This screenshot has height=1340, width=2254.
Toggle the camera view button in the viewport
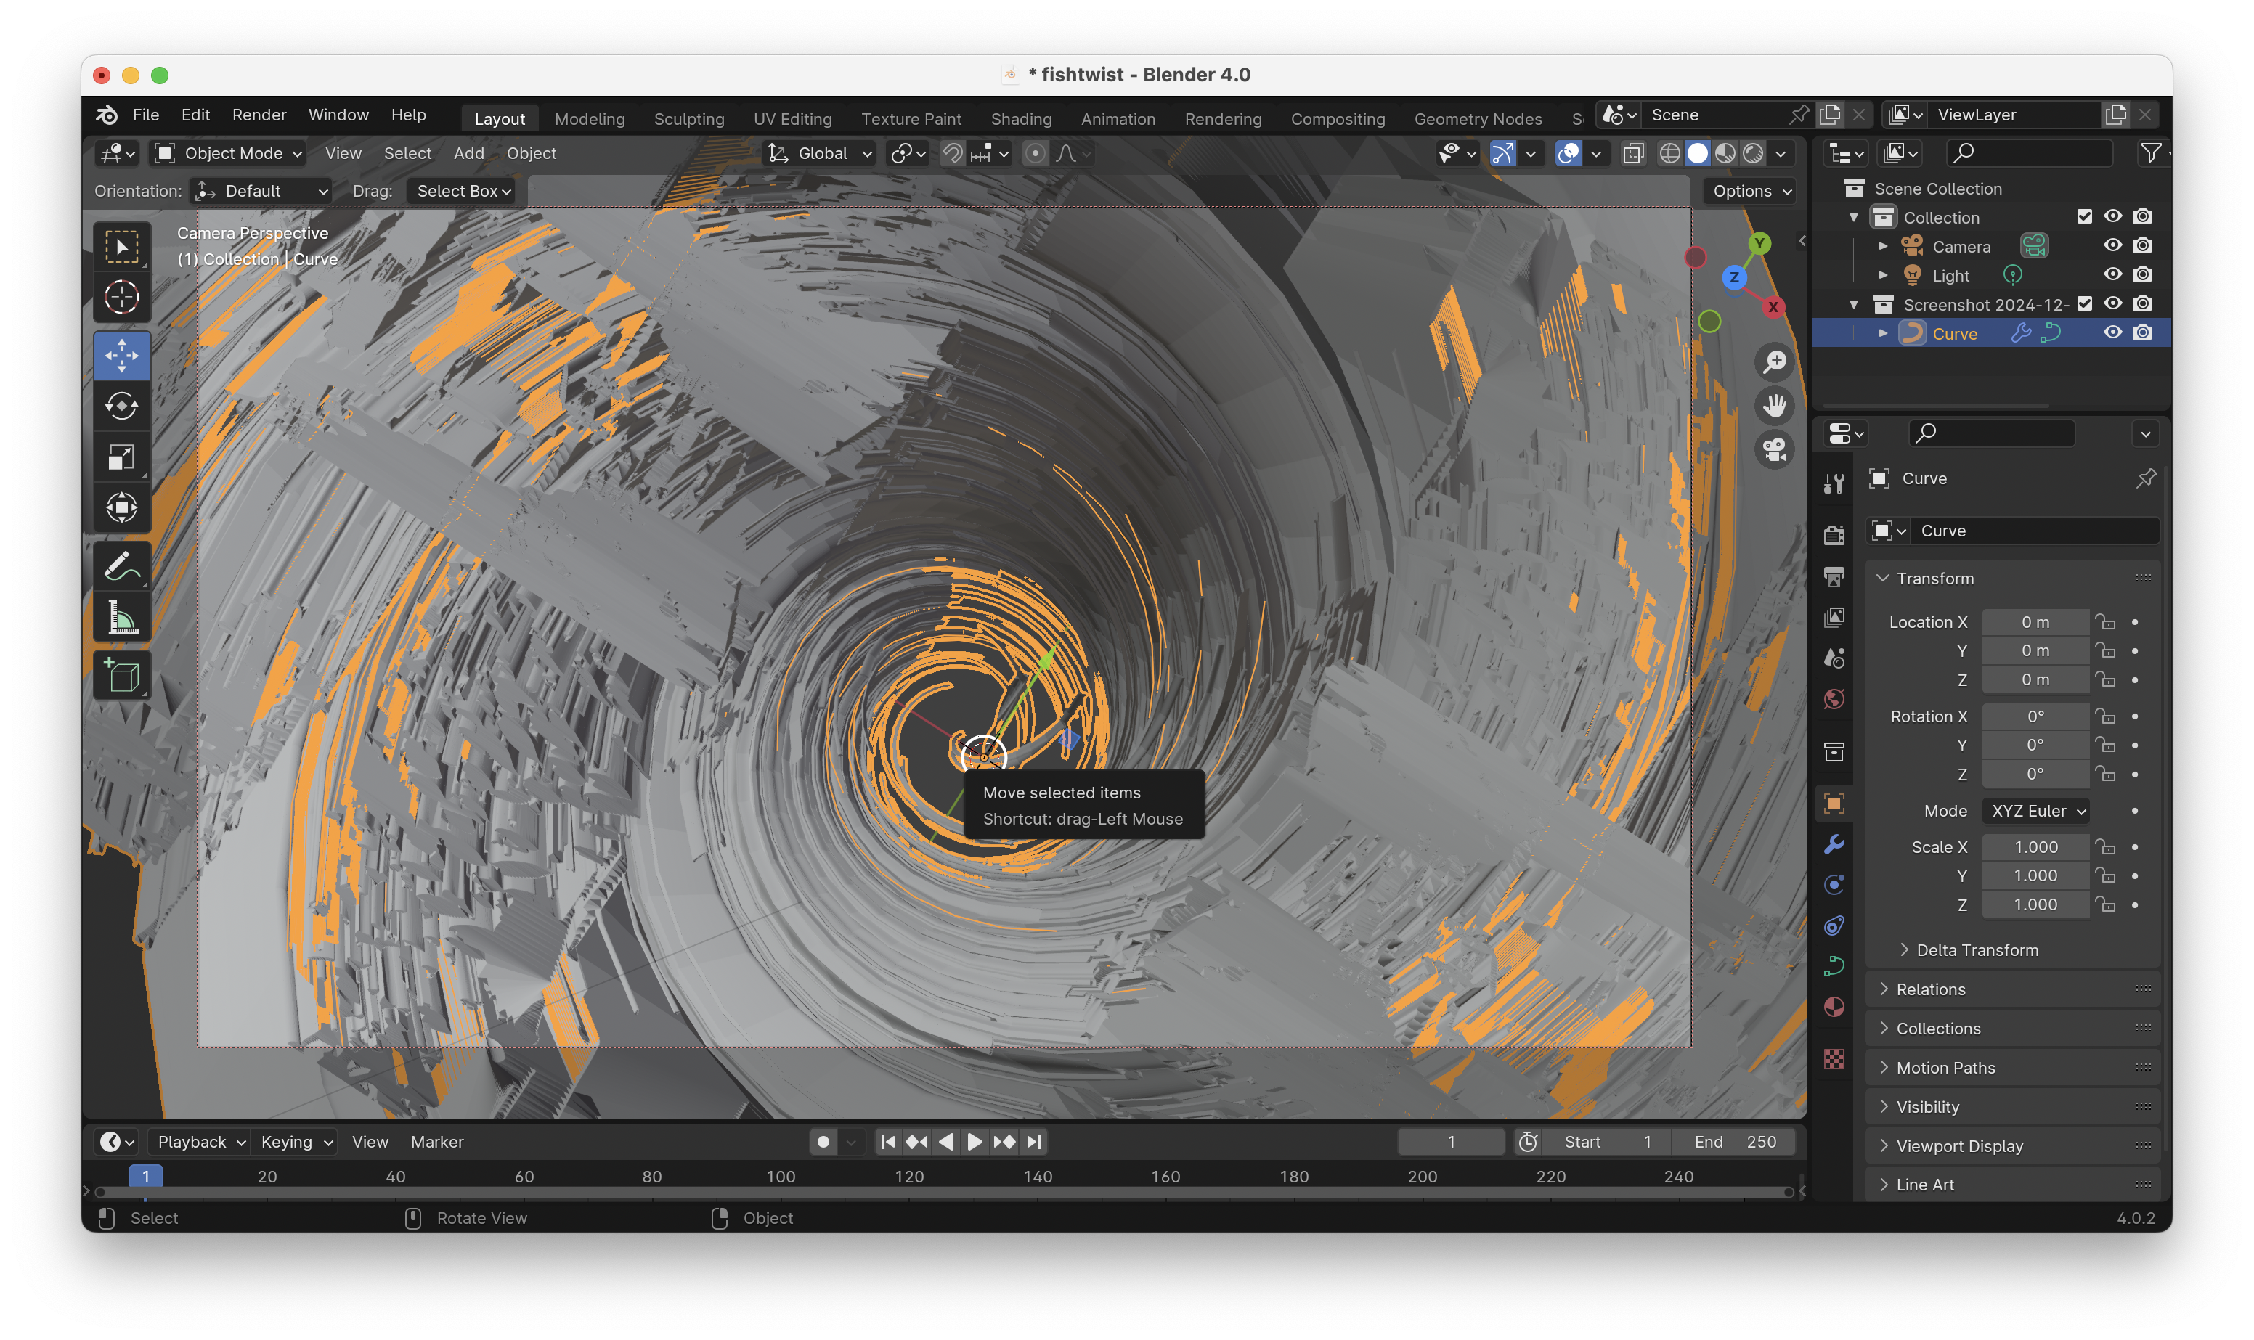(1775, 449)
